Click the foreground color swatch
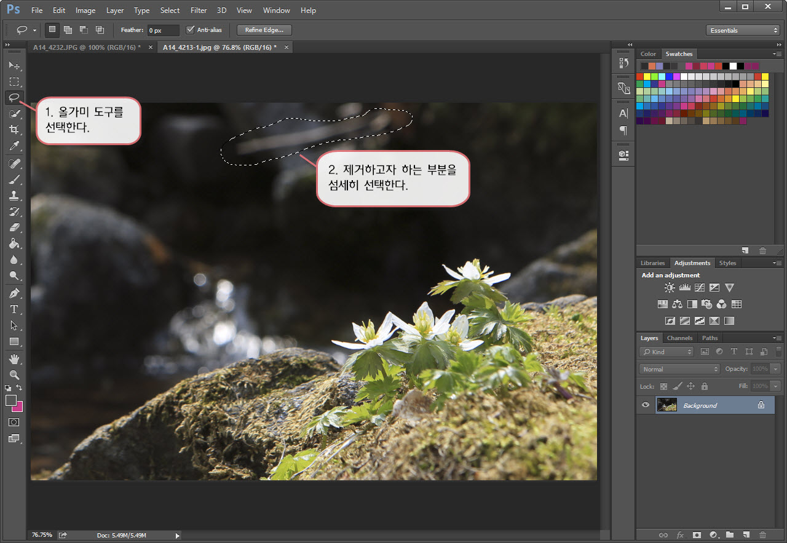 point(10,400)
